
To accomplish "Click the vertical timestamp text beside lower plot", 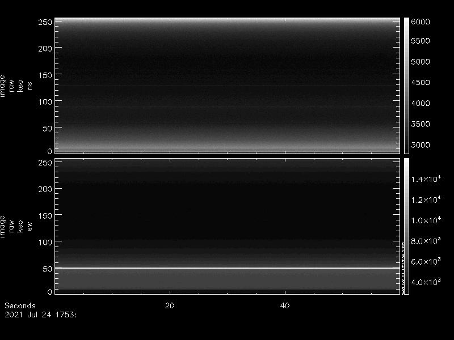I will point(403,267).
